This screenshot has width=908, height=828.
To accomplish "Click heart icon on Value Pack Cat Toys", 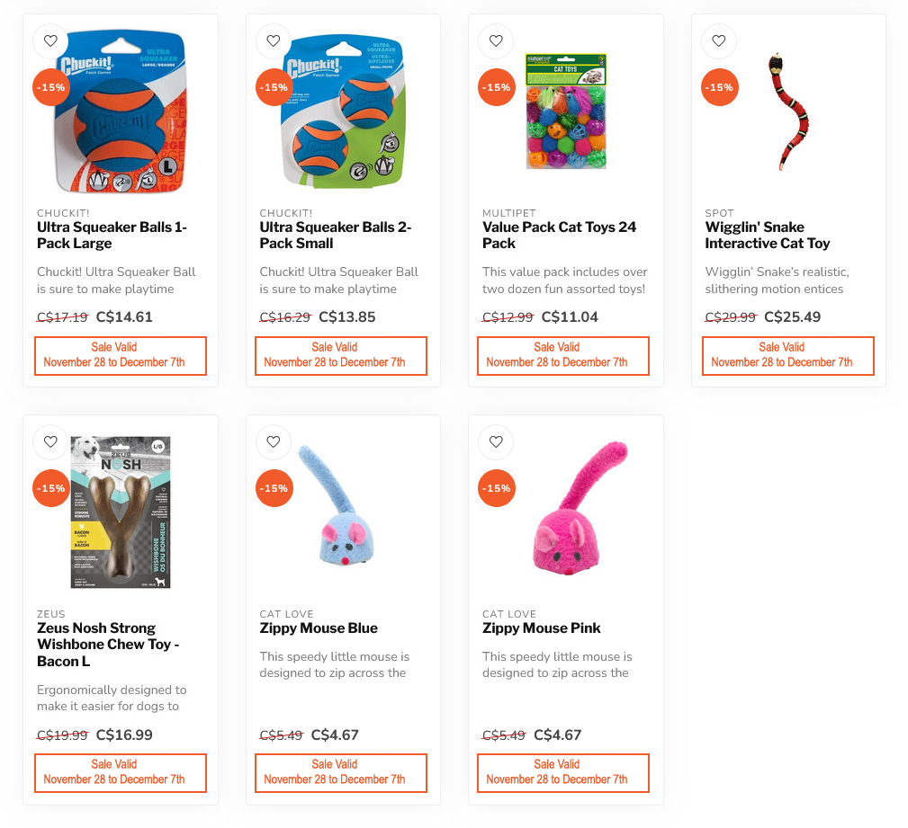I will tap(496, 41).
